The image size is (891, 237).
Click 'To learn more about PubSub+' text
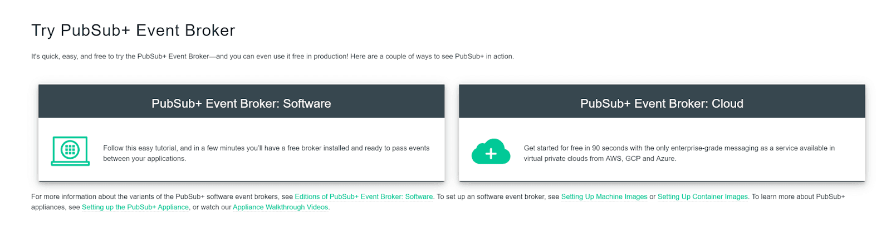797,196
